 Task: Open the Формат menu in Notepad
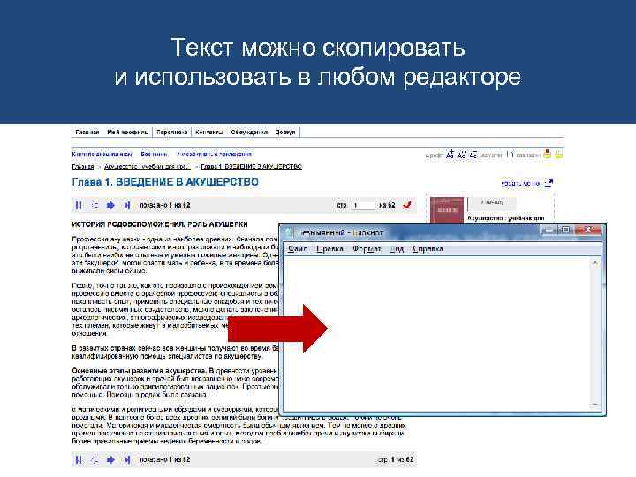tap(367, 248)
